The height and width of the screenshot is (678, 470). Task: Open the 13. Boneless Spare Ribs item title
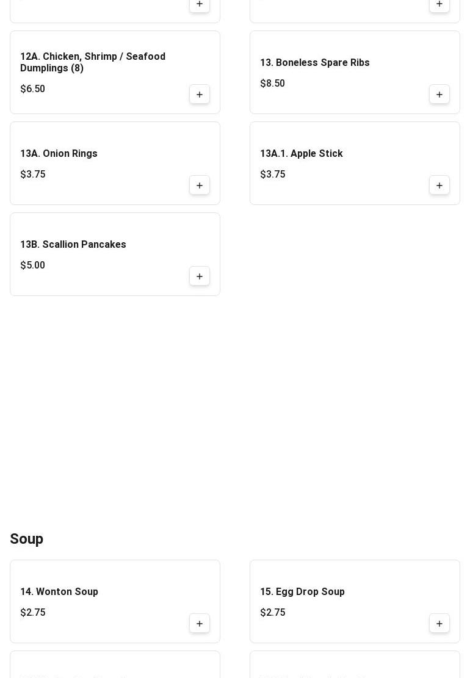[x=314, y=63]
